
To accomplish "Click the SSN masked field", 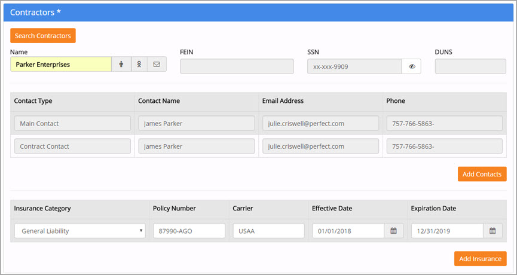I will 354,66.
